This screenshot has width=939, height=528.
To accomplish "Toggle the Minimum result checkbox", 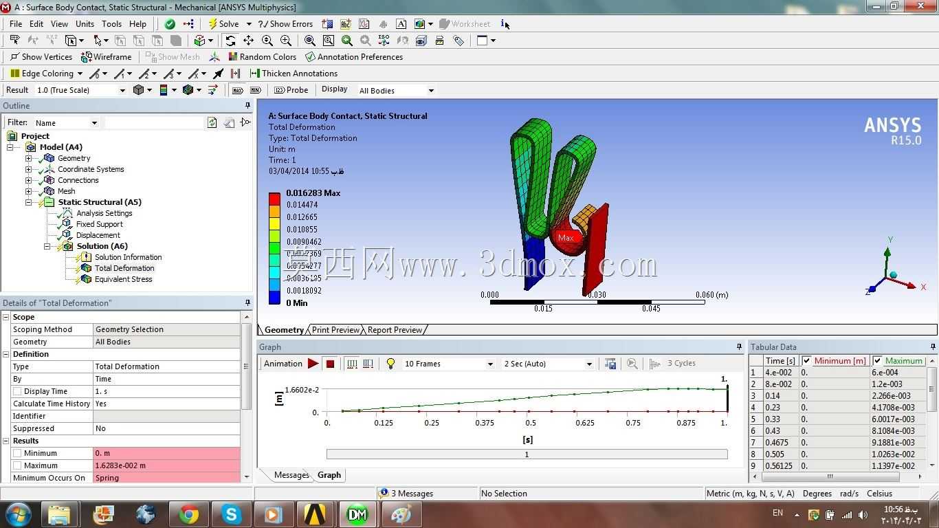I will (18, 453).
